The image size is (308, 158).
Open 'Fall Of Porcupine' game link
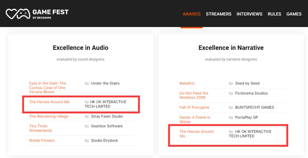point(194,108)
